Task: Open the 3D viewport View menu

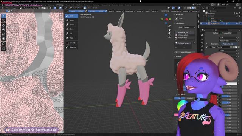Action: 89,8
